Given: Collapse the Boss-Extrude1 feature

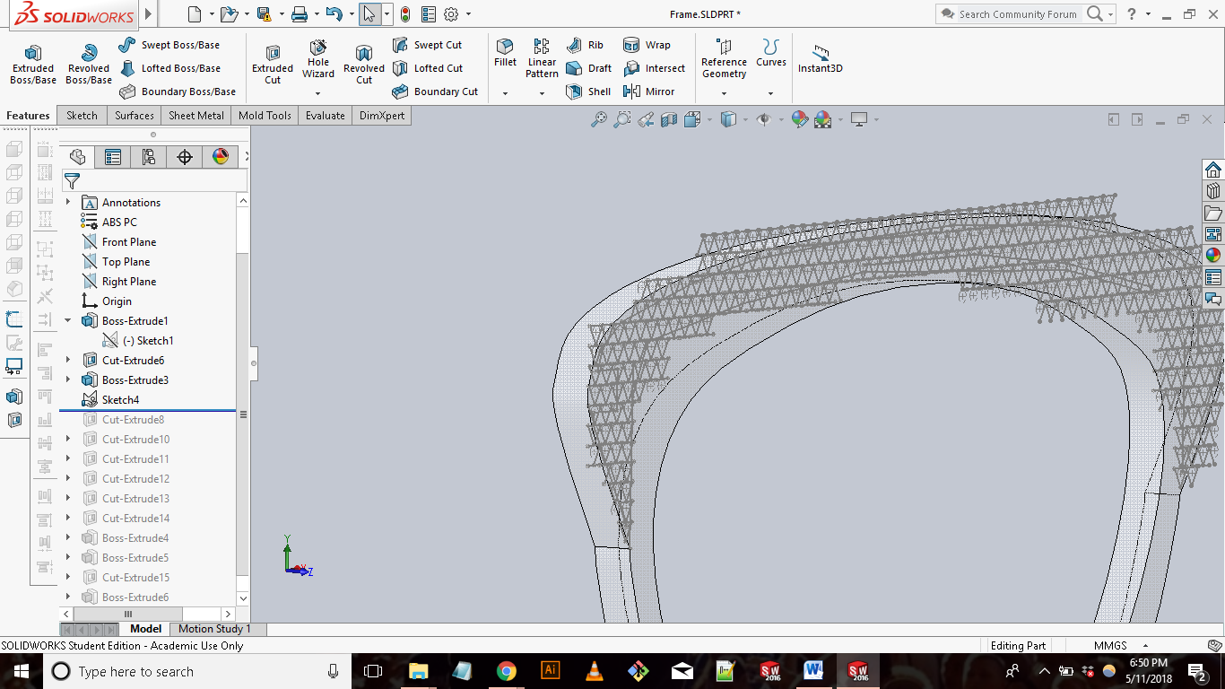Looking at the screenshot, I should tap(68, 321).
